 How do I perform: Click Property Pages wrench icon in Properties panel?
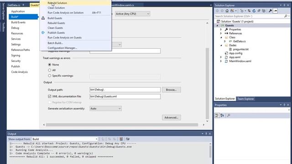[229, 115]
